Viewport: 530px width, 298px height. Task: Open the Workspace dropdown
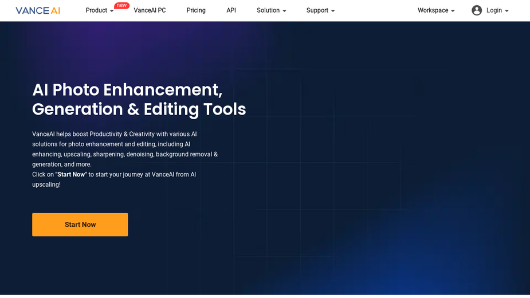point(436,10)
